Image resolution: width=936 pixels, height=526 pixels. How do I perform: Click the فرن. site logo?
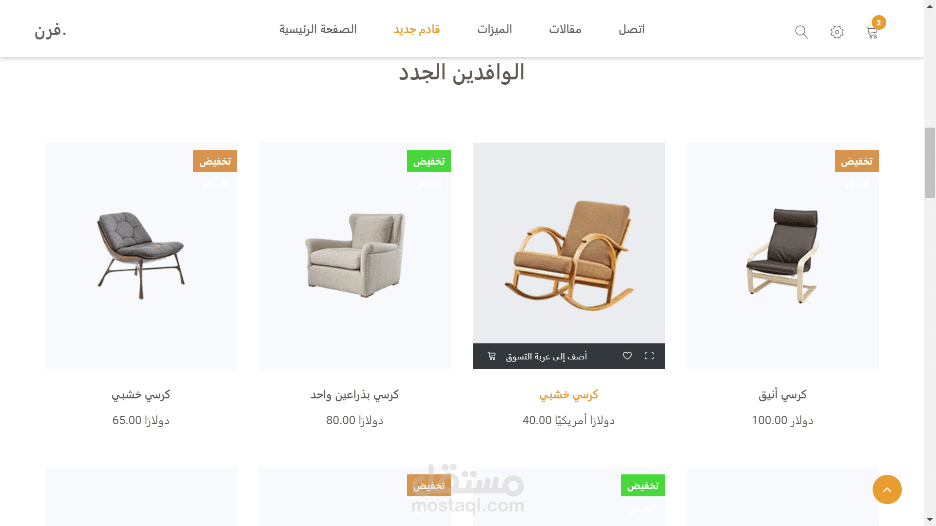(x=51, y=30)
